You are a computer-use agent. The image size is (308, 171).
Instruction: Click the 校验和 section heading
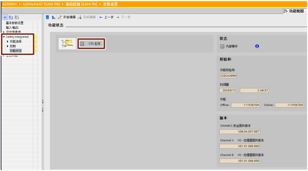tap(225, 59)
